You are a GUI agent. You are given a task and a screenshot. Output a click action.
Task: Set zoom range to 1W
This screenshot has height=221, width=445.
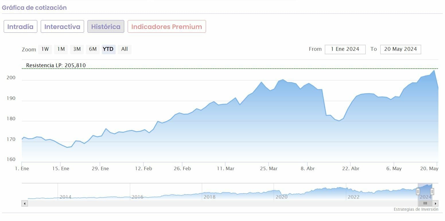[45, 49]
